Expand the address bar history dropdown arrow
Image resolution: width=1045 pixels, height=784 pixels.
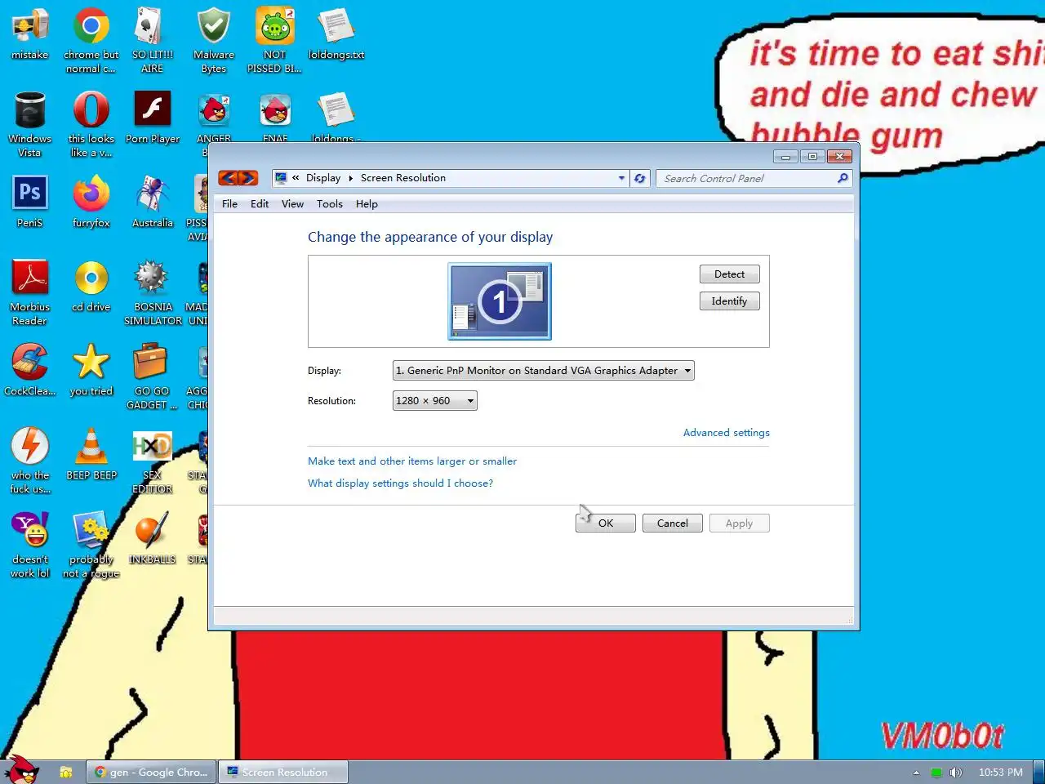(x=621, y=178)
